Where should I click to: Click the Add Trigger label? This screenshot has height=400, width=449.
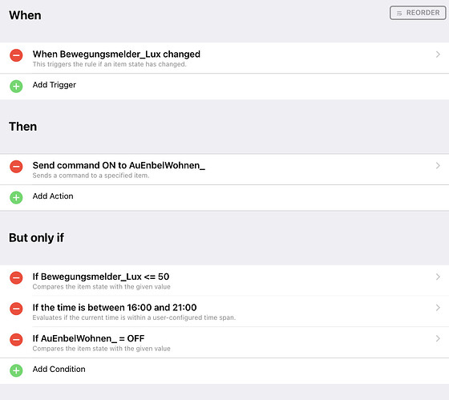[x=55, y=85]
